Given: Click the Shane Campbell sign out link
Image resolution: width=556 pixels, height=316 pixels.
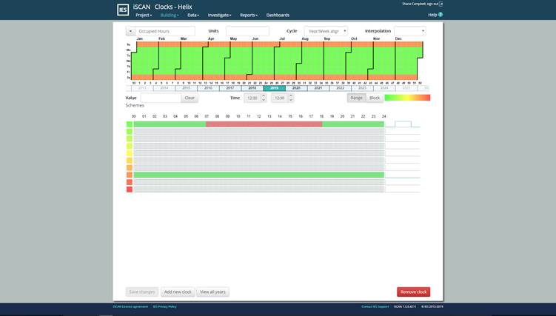Looking at the screenshot, I should pos(421,4).
